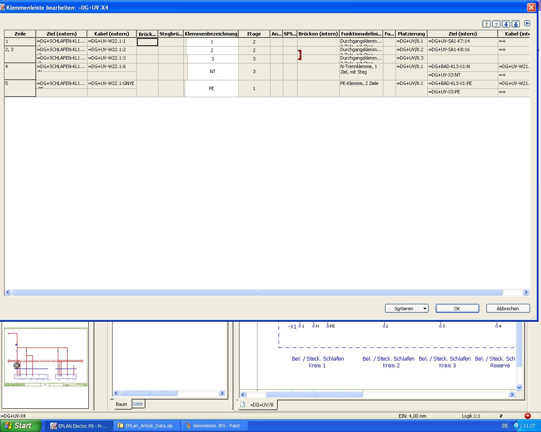
Task: Select placement cell =DG+UV/8.3
Action: click(x=411, y=58)
